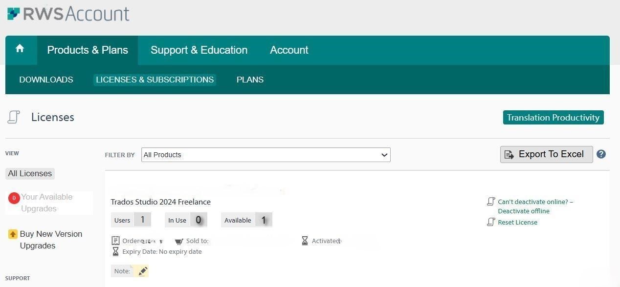The image size is (620, 287).
Task: Click the Reset License scroll icon
Action: (x=491, y=222)
